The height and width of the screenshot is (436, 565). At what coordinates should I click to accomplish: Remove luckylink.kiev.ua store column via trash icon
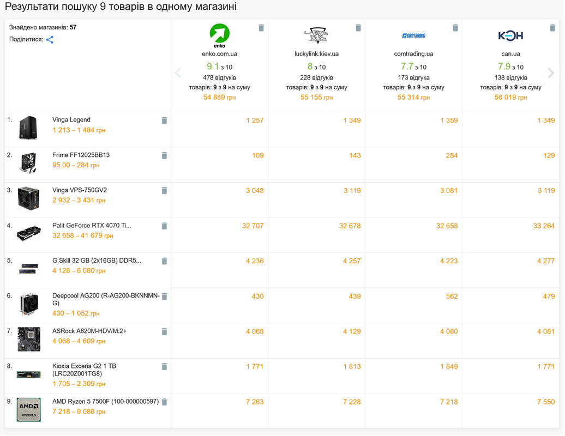click(358, 28)
